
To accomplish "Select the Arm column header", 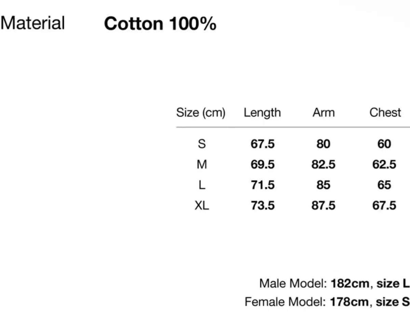I will pyautogui.click(x=323, y=112).
